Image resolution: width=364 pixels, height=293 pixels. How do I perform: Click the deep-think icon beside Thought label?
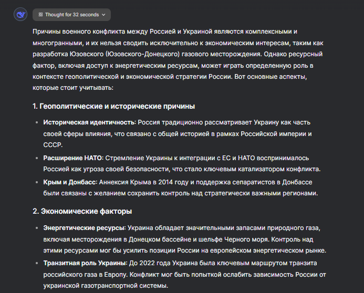[41, 15]
